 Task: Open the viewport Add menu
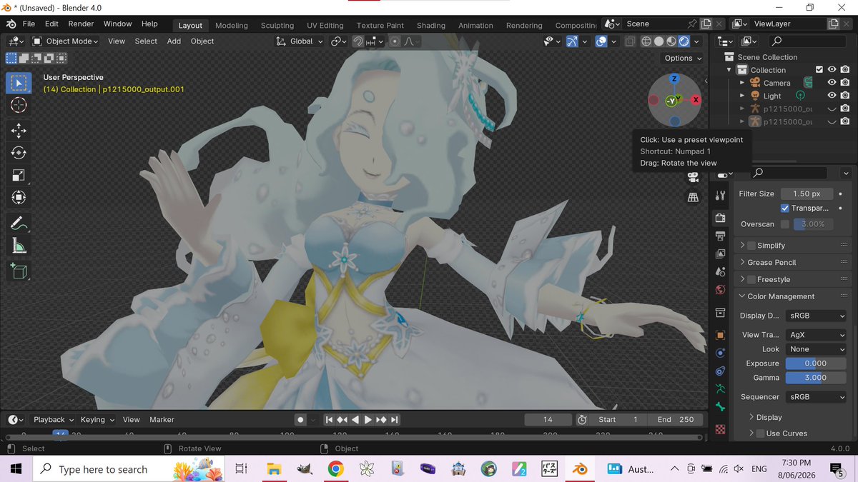coord(174,41)
